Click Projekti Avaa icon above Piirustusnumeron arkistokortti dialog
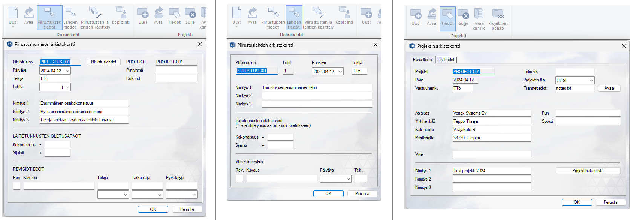 click(x=158, y=16)
